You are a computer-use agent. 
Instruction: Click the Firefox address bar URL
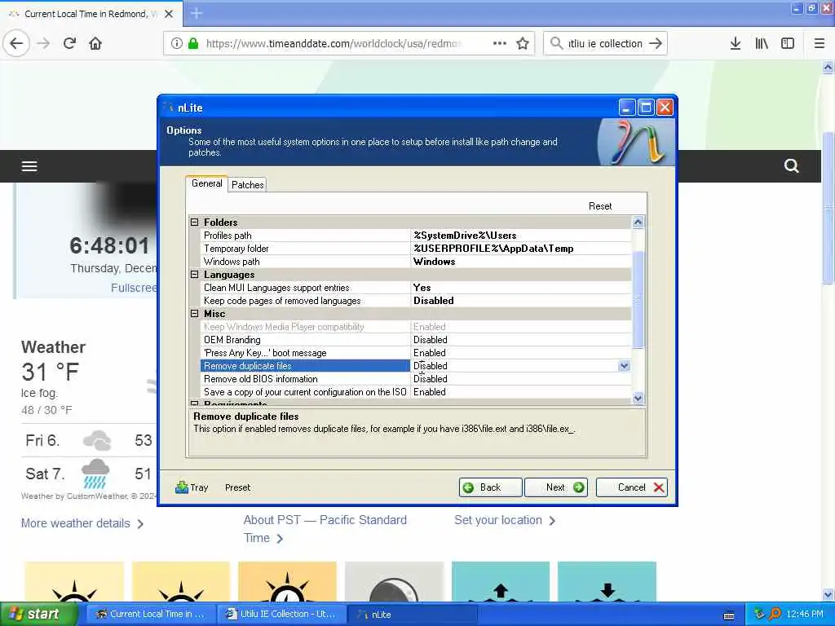(x=334, y=44)
